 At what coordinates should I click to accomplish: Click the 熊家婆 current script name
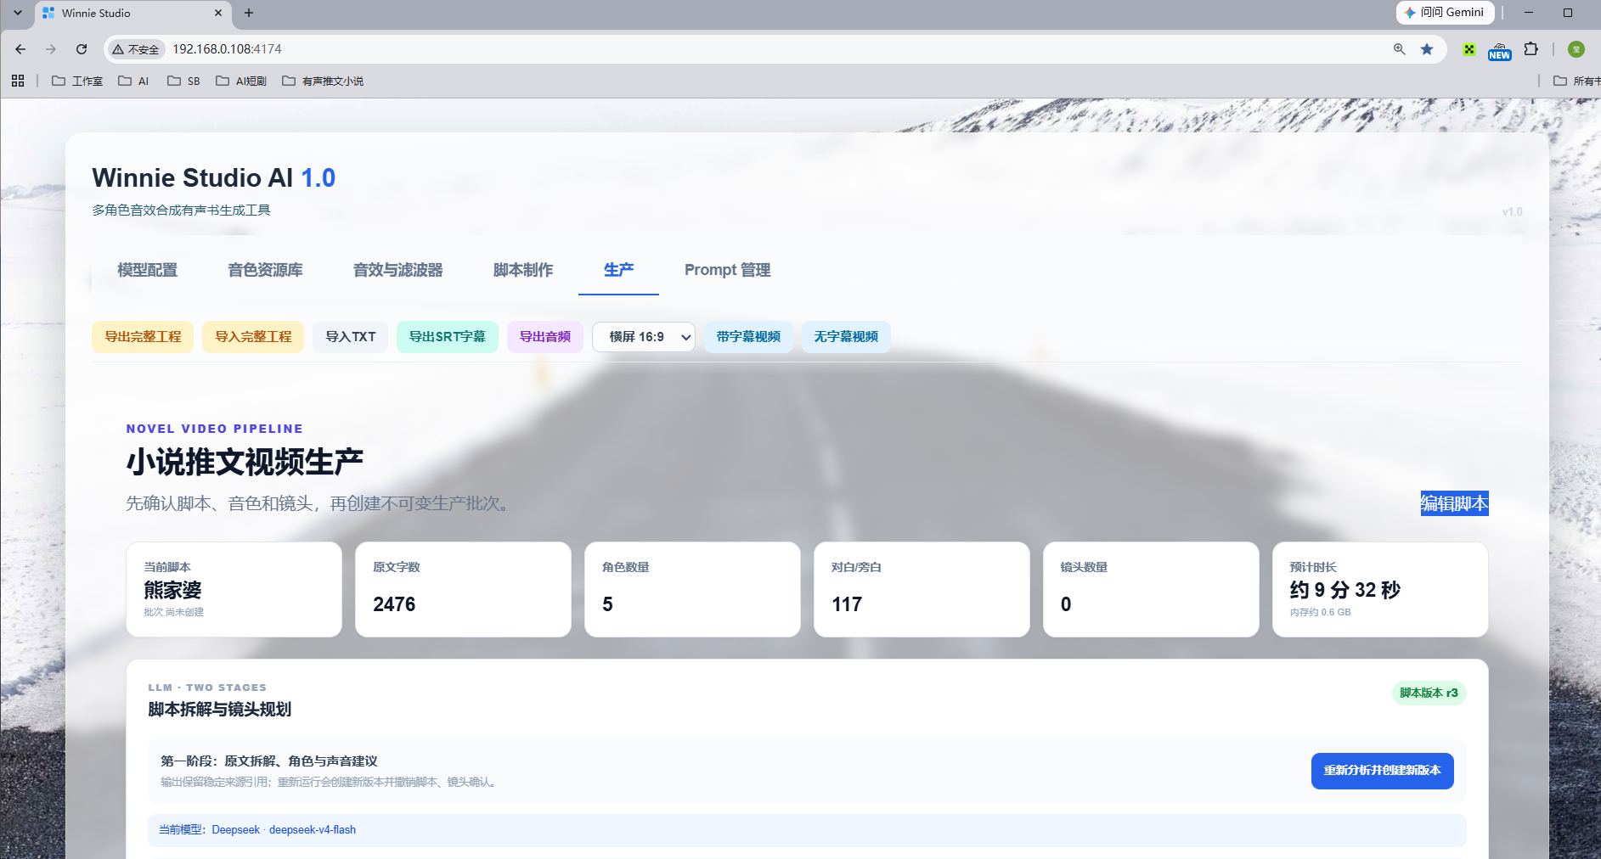pos(172,590)
